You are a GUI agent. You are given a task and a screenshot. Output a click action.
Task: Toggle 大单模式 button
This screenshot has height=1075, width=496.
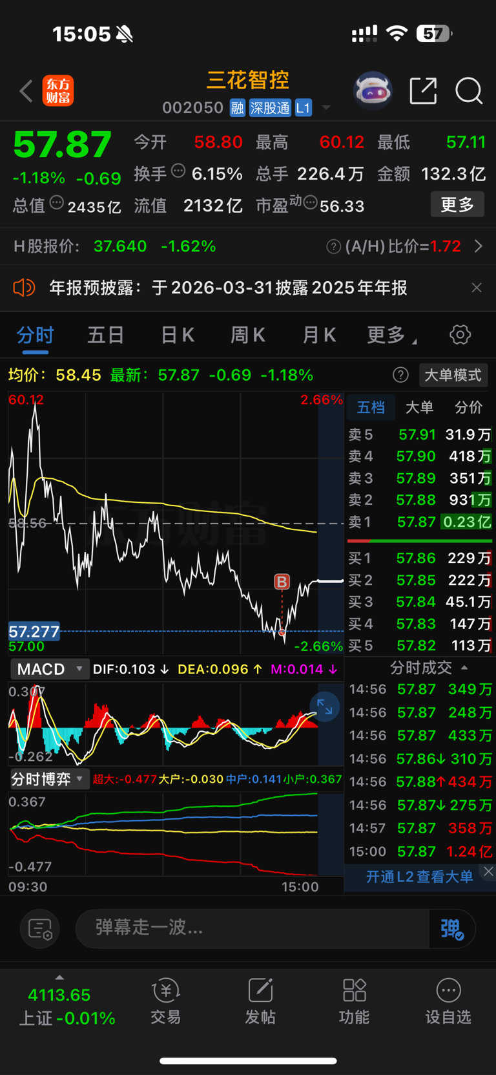click(x=453, y=375)
